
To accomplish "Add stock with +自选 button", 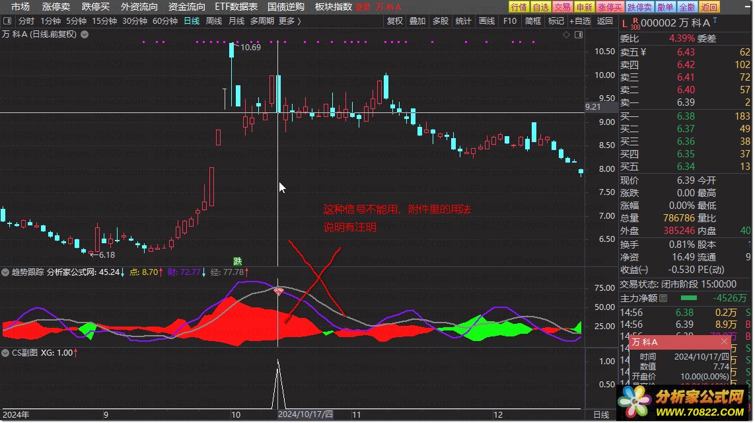I will coord(580,21).
